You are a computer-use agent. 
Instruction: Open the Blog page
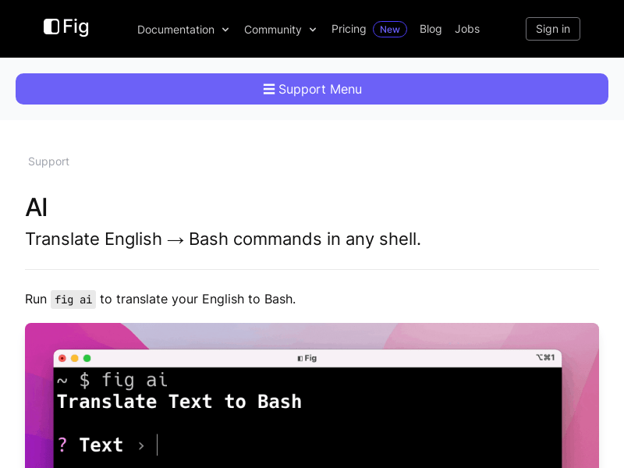click(x=431, y=29)
